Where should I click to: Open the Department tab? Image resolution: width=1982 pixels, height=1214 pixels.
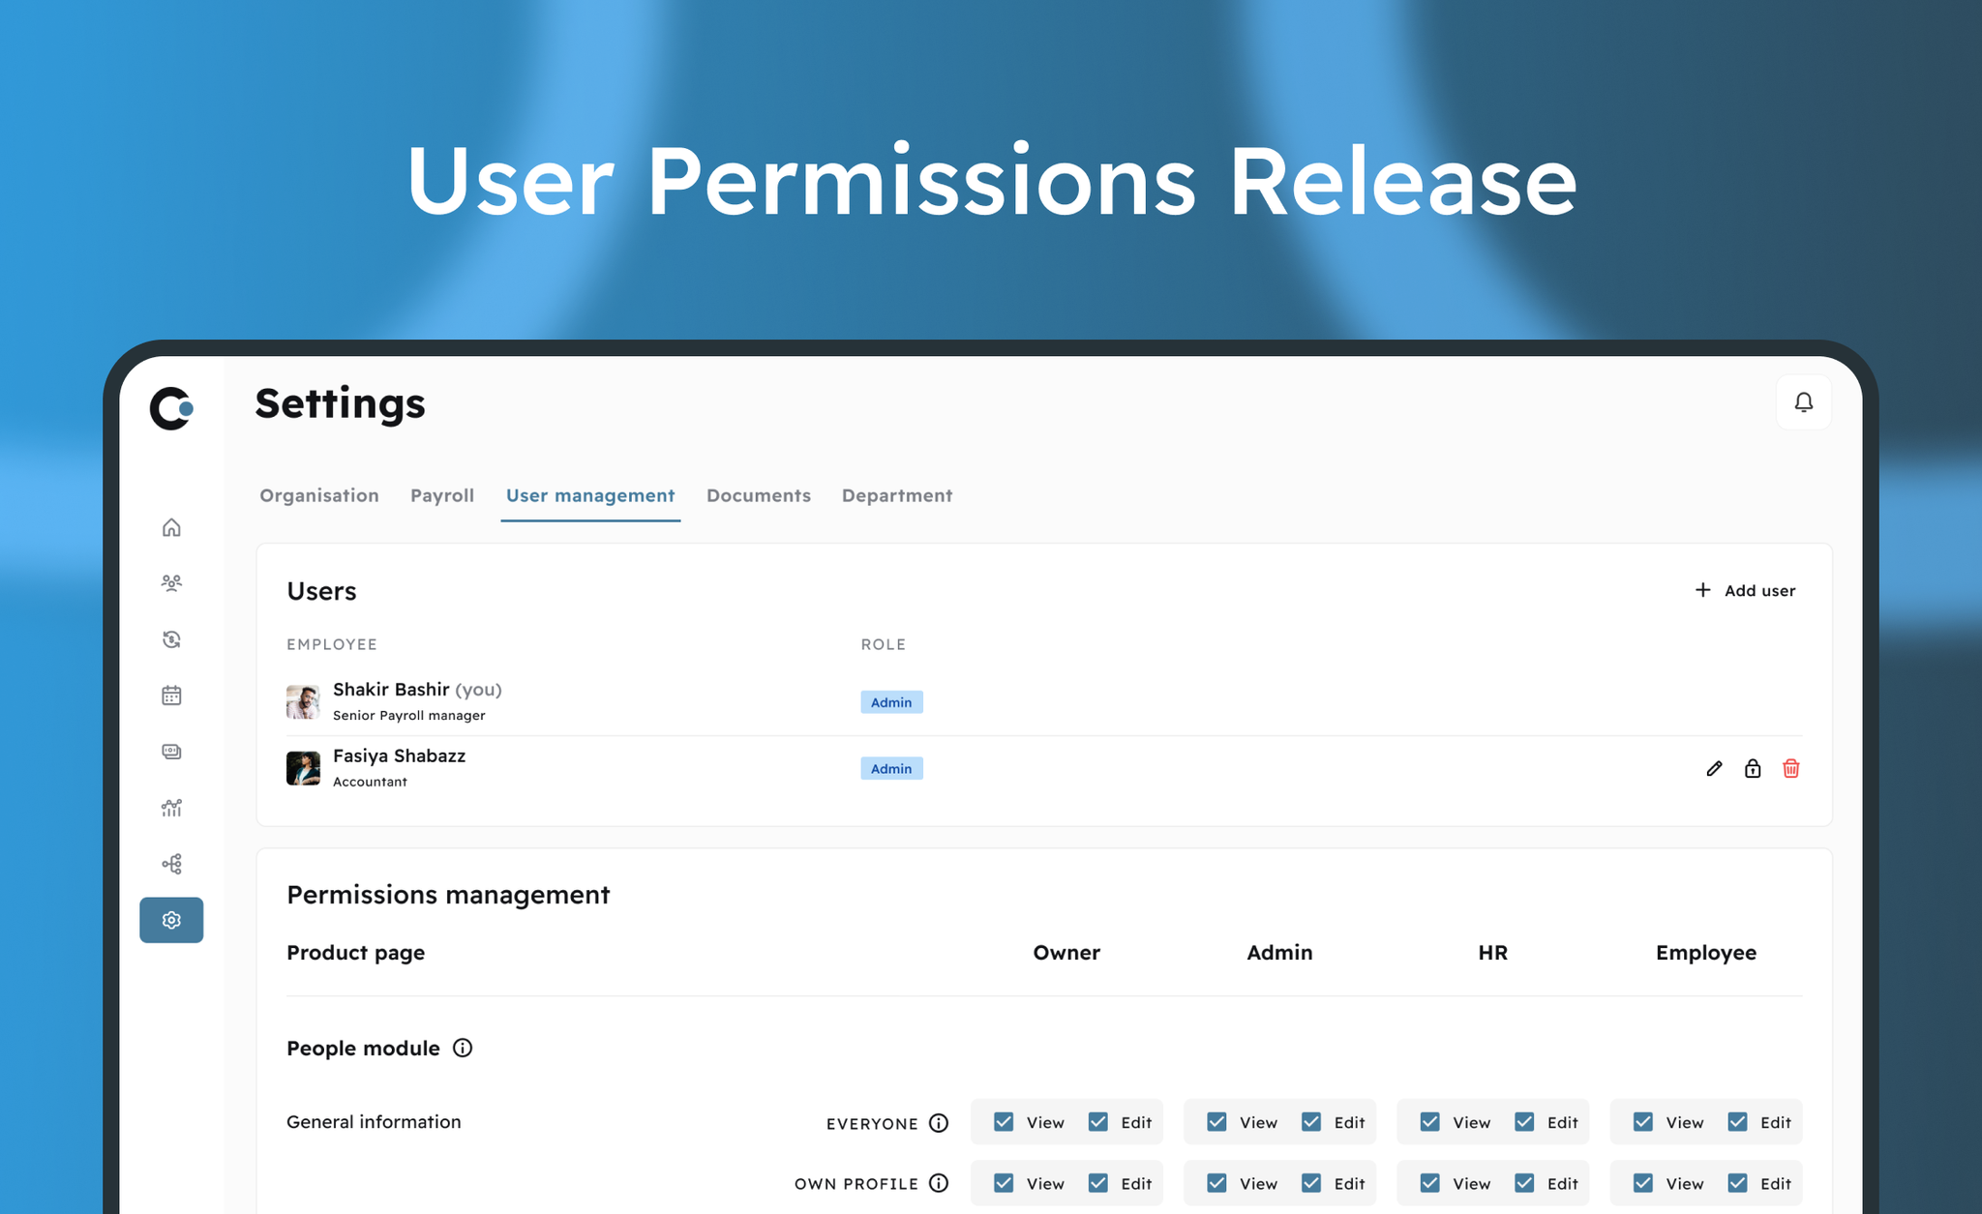pyautogui.click(x=897, y=495)
